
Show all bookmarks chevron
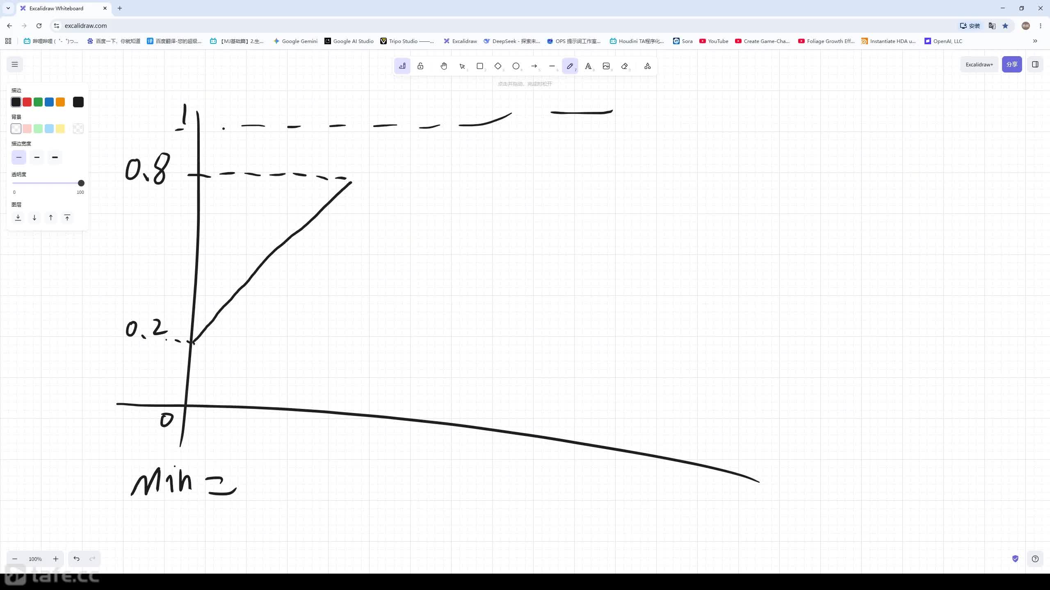pos(1035,41)
